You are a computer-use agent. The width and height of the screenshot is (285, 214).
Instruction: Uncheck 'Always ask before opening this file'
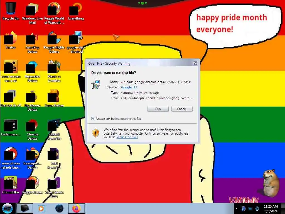point(93,119)
